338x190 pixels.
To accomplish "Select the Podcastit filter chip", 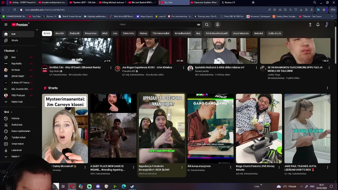I will (74, 34).
